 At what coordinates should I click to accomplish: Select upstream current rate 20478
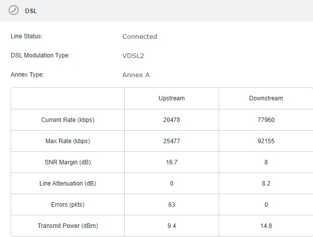[x=172, y=120]
